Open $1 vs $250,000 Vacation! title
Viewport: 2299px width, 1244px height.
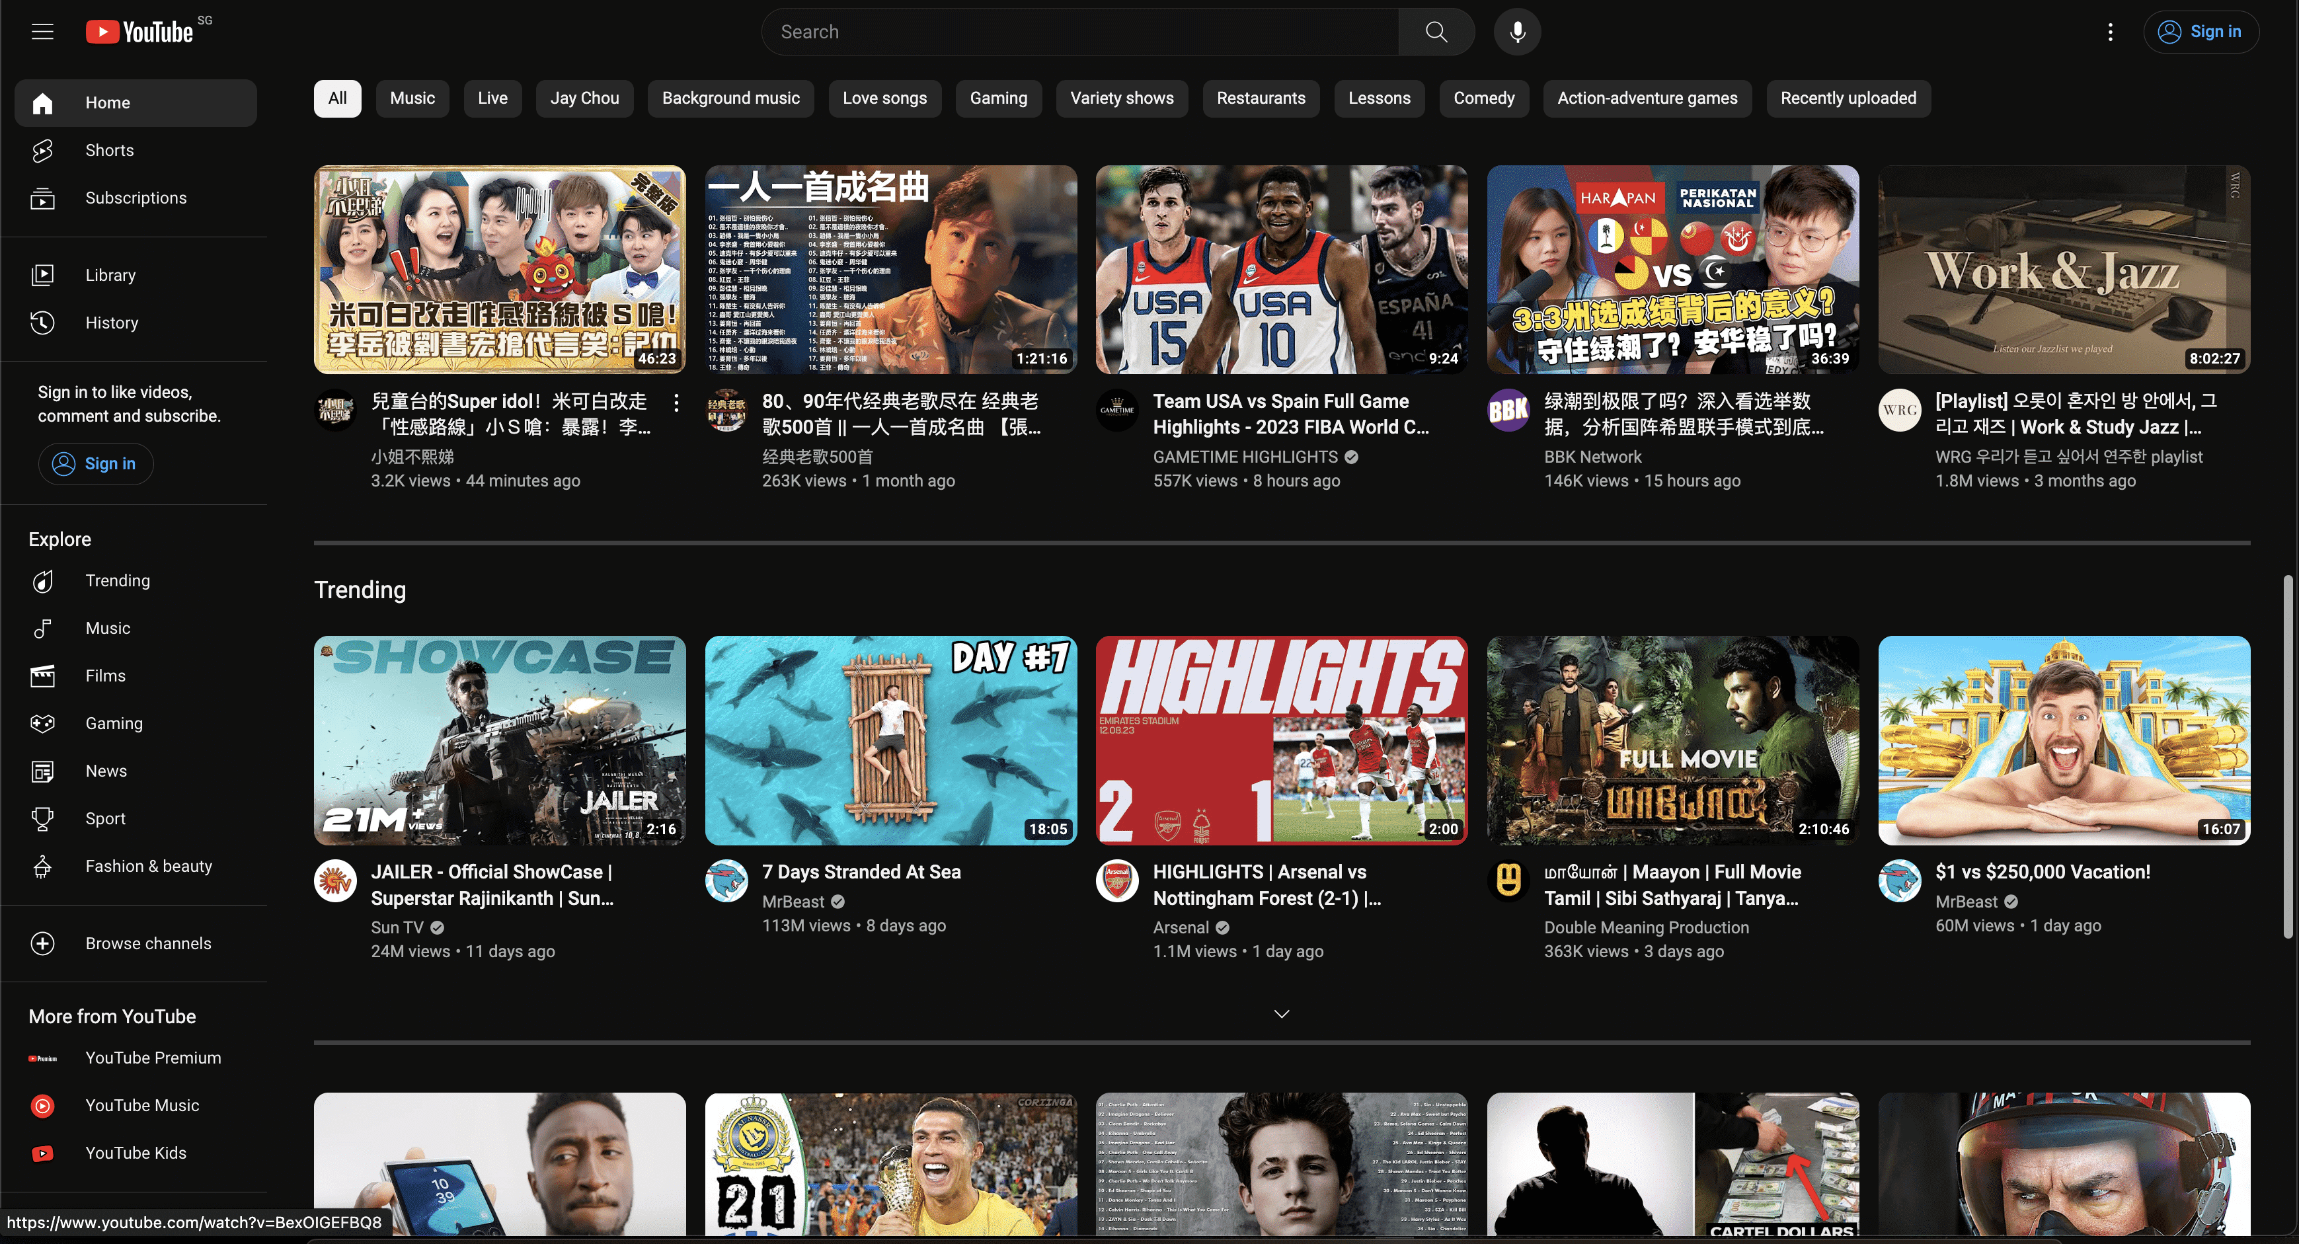(2043, 872)
